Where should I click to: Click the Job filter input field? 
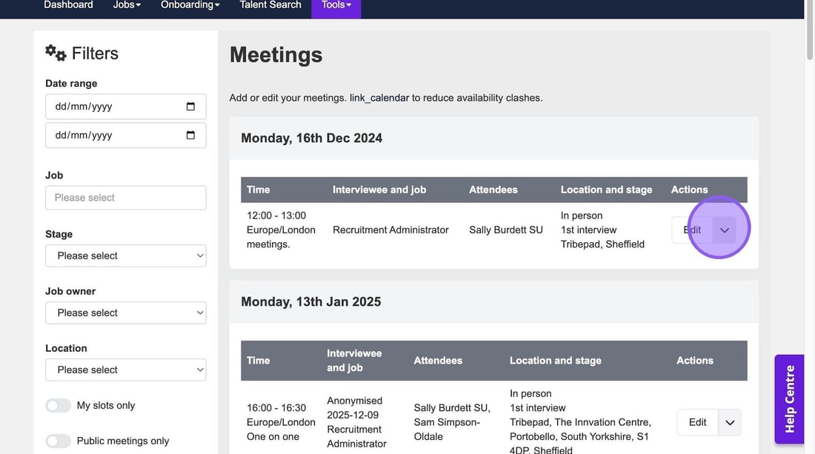(x=126, y=198)
